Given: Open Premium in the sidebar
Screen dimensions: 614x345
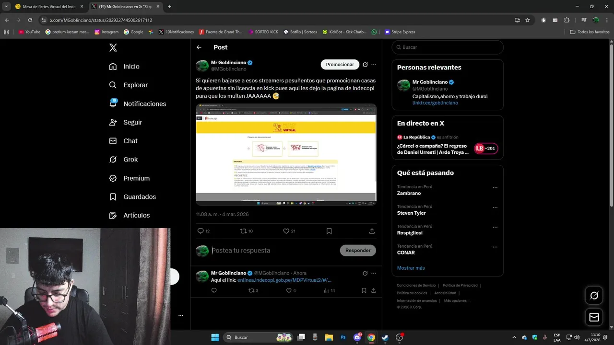Looking at the screenshot, I should (x=129, y=178).
